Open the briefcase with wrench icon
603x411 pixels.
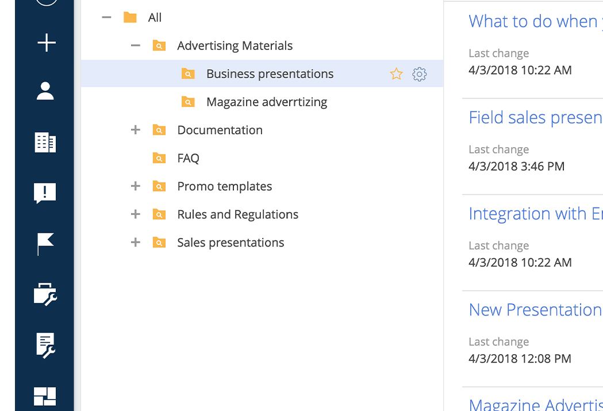point(45,295)
